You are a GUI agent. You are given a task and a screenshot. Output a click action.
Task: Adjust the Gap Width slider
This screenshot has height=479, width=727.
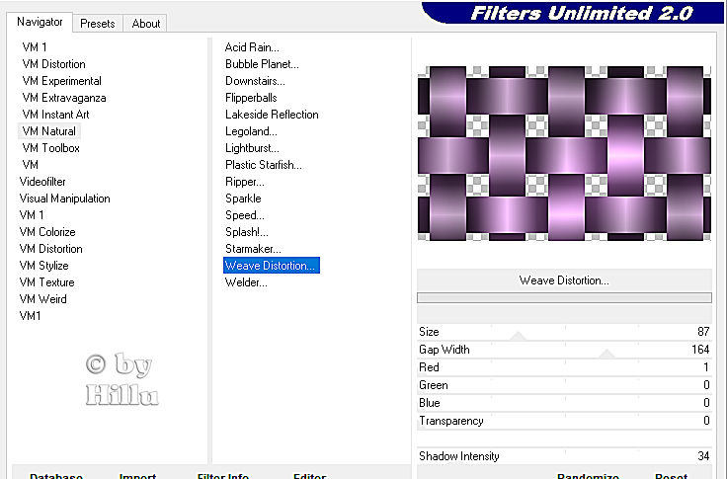[x=564, y=350]
